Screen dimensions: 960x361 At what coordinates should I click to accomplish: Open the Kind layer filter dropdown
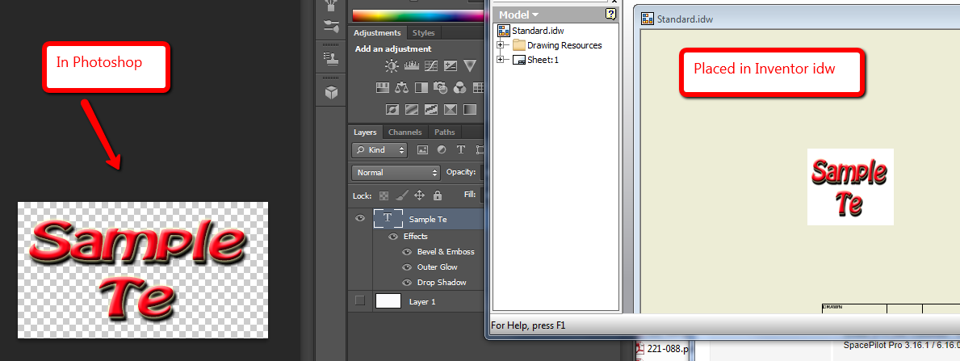[379, 149]
